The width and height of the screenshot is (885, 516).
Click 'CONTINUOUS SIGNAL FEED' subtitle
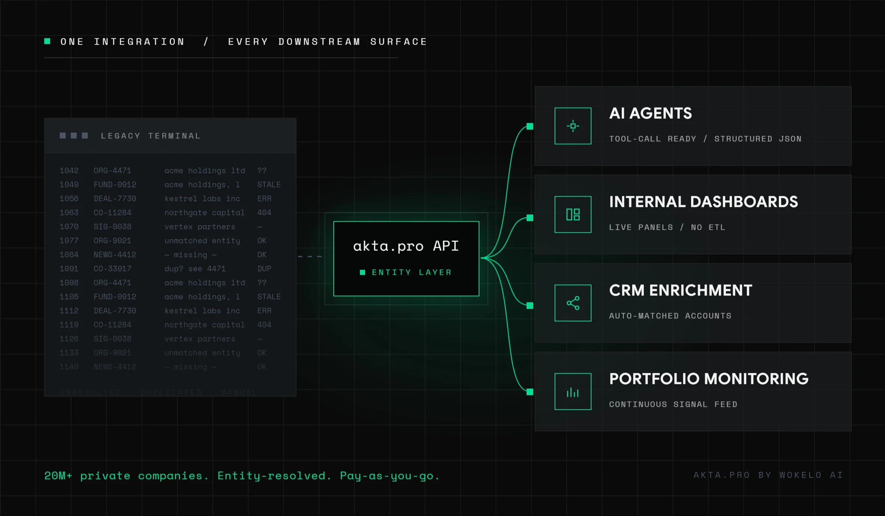(673, 404)
